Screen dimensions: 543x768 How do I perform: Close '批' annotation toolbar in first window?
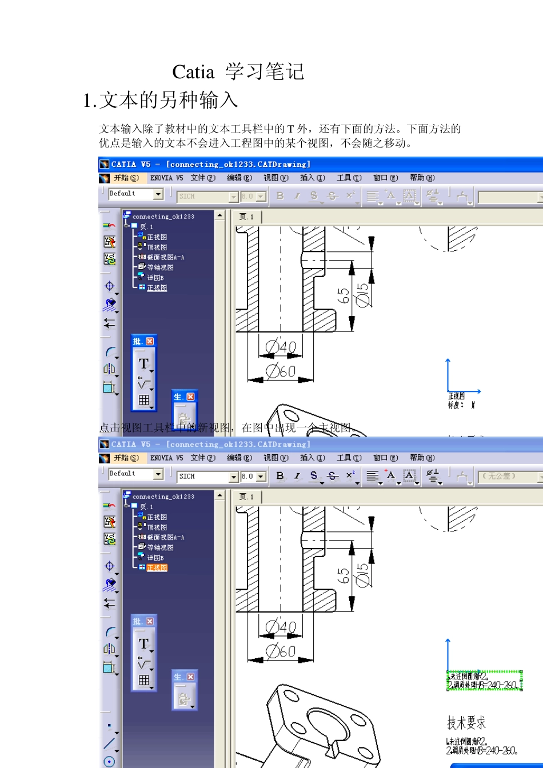149,341
